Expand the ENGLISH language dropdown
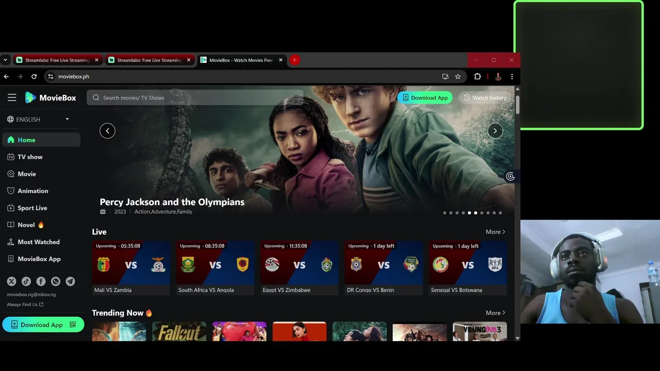The height and width of the screenshot is (371, 660). (38, 119)
